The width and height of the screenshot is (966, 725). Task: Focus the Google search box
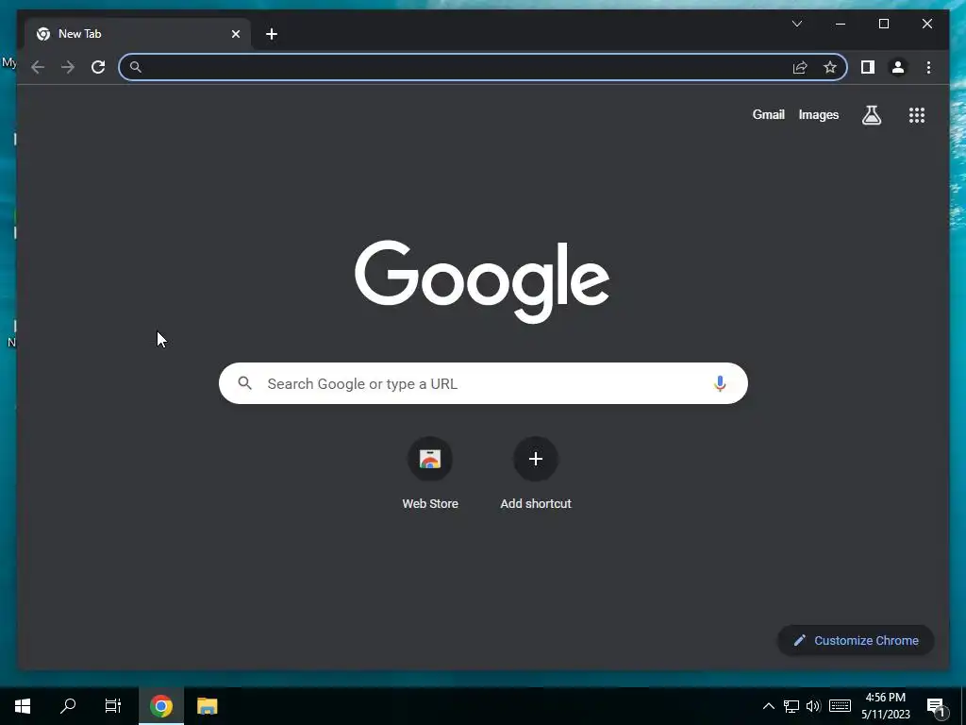(483, 383)
